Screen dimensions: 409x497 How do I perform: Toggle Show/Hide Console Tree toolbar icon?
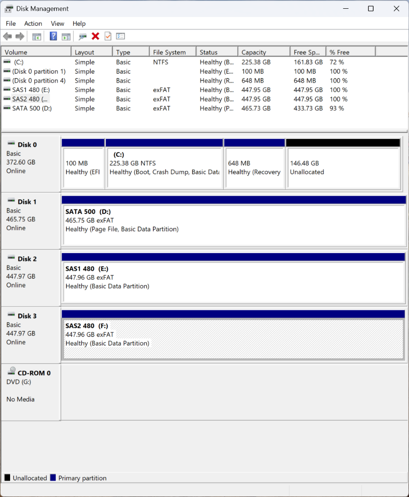(x=37, y=36)
